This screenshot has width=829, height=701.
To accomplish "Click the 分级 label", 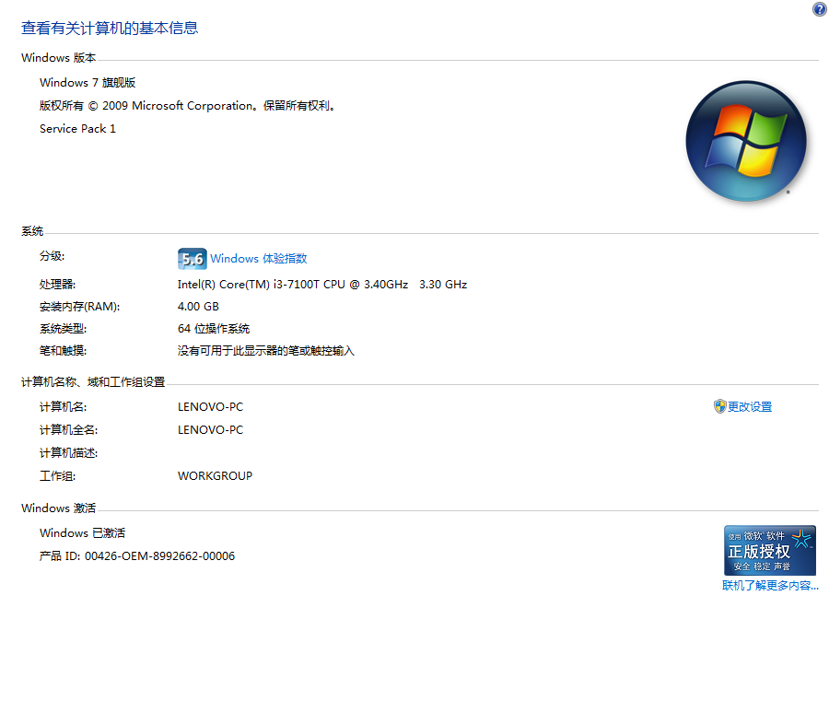I will pos(52,256).
